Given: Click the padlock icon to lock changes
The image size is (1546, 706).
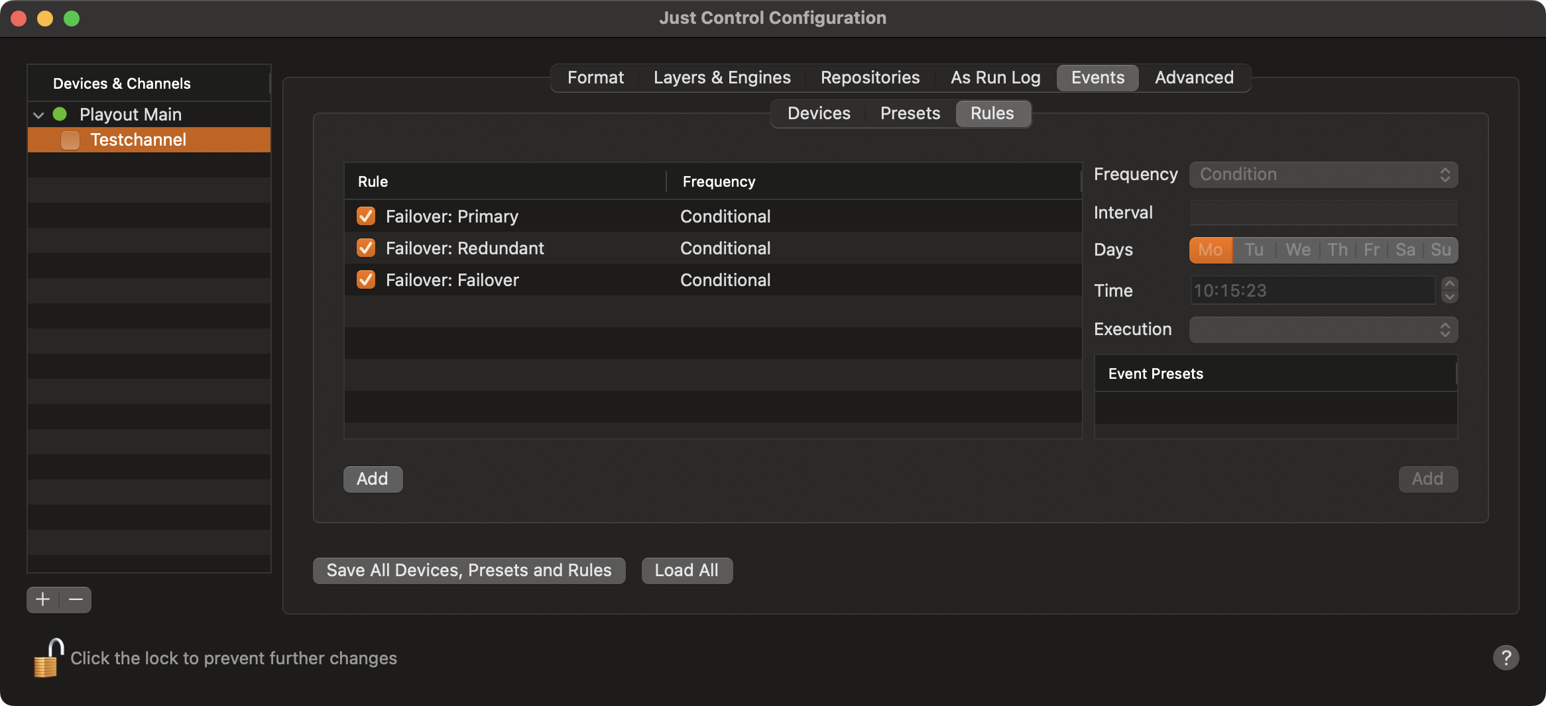Looking at the screenshot, I should coord(48,658).
